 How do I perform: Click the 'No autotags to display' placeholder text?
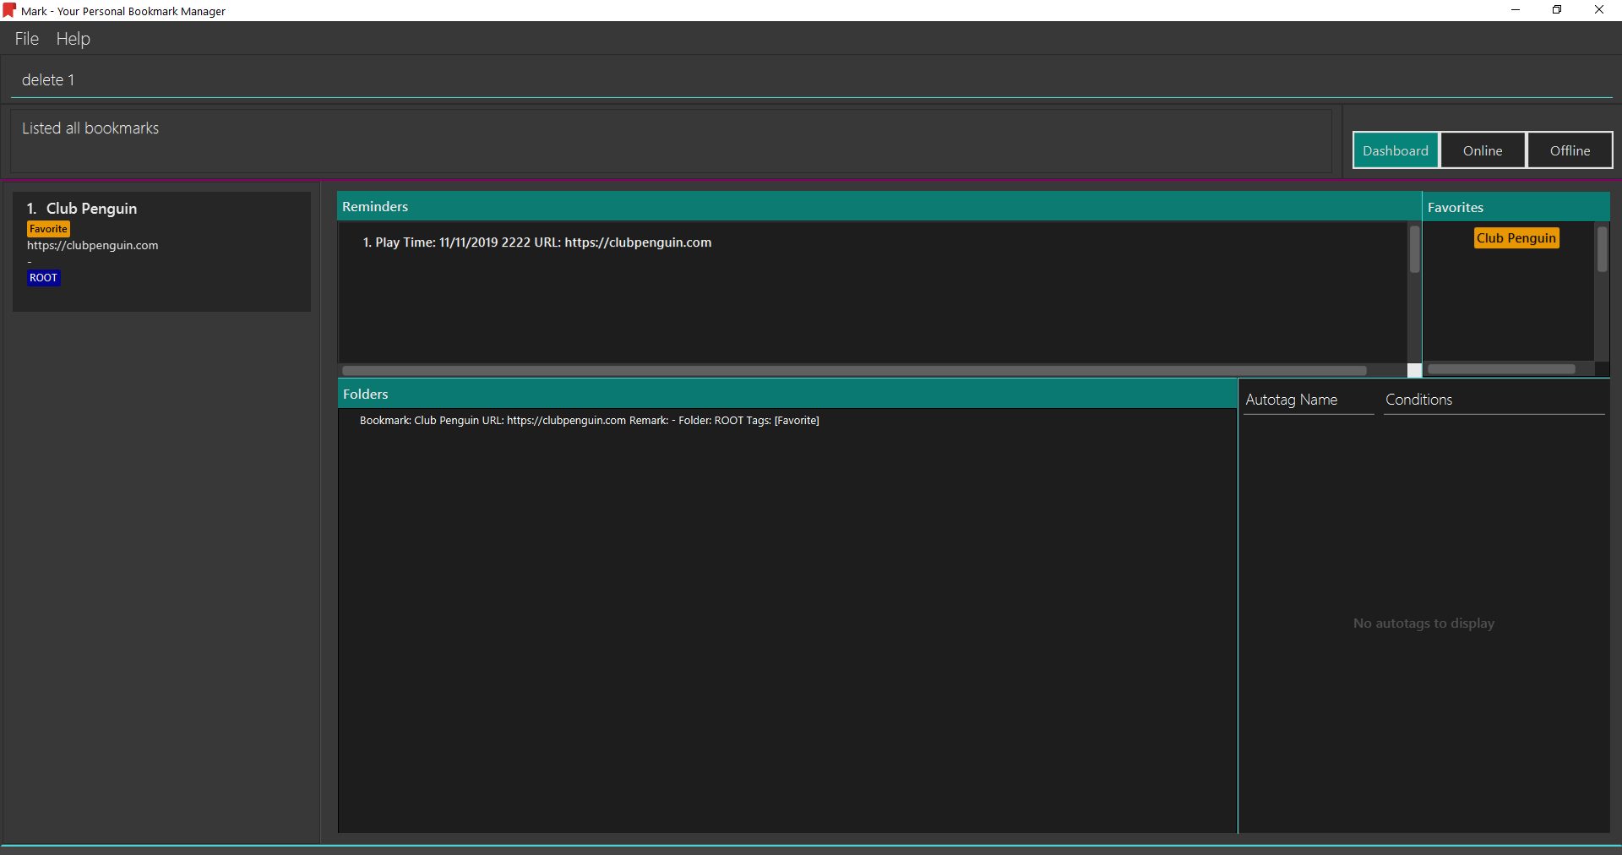tap(1423, 624)
